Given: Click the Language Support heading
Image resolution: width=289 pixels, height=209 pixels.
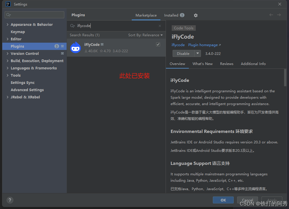Looking at the screenshot, I should (200, 163).
